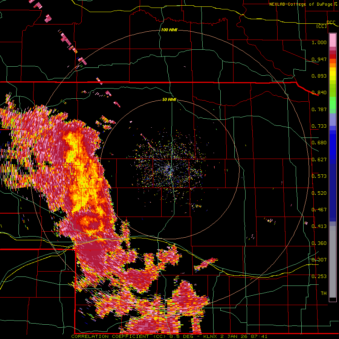Click the Correlation Coefficient caption at bottom

(x=169, y=336)
